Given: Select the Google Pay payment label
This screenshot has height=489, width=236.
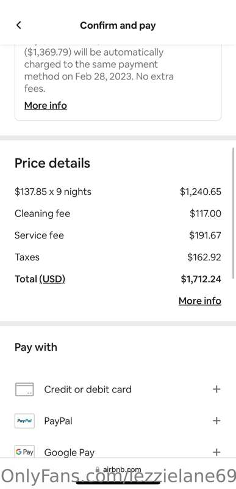Looking at the screenshot, I should [x=69, y=452].
